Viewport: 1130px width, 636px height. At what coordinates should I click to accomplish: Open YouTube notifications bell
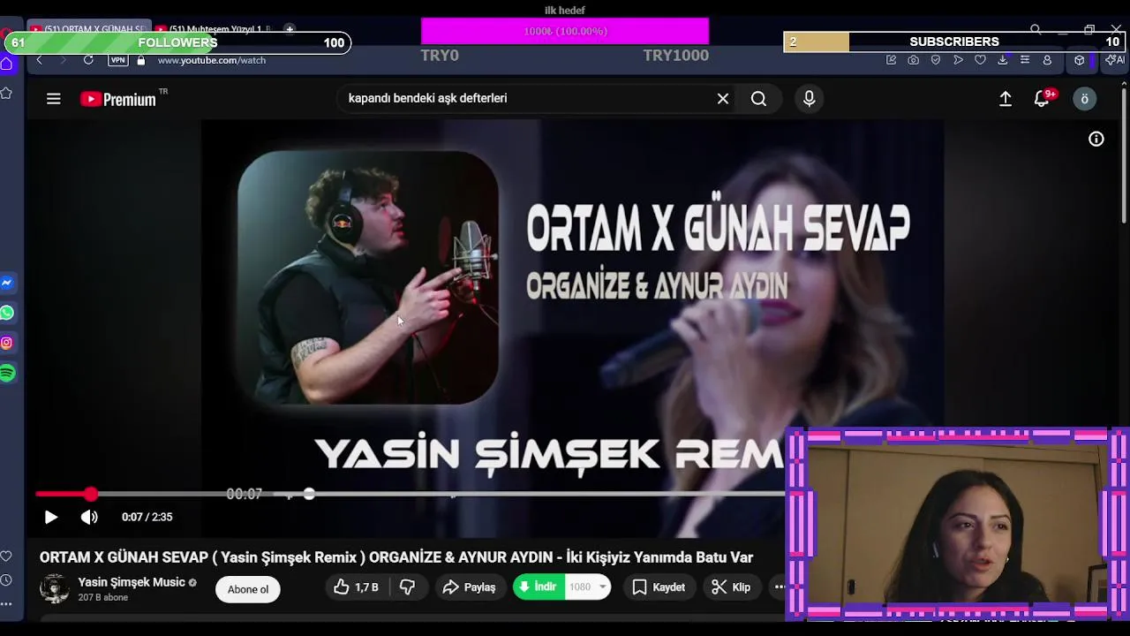click(1043, 99)
